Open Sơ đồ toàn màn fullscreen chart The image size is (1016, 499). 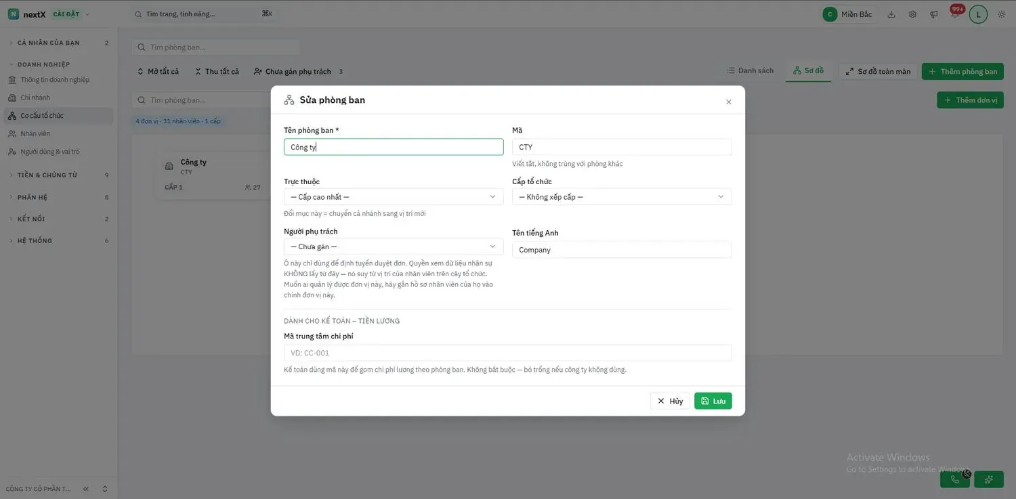[879, 71]
